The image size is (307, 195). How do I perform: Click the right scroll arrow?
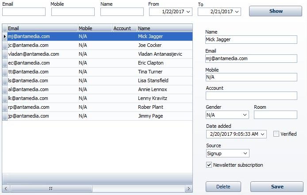tap(189, 188)
